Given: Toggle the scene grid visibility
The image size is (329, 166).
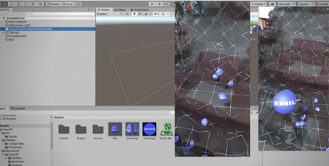Looking at the screenshot, I should tap(163, 14).
